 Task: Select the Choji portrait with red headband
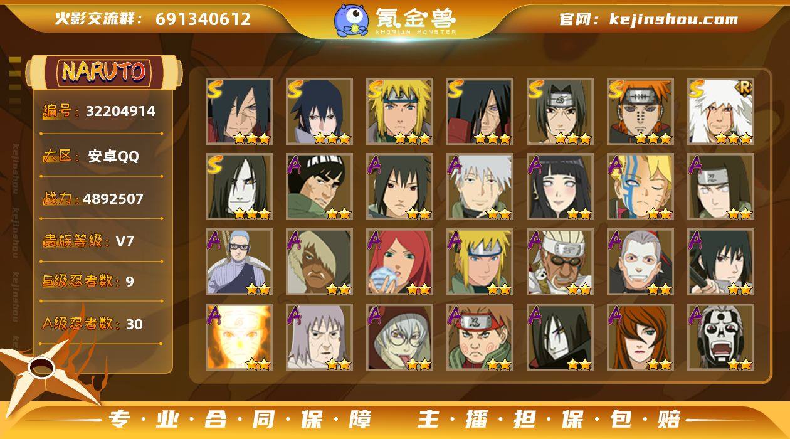[480, 337]
